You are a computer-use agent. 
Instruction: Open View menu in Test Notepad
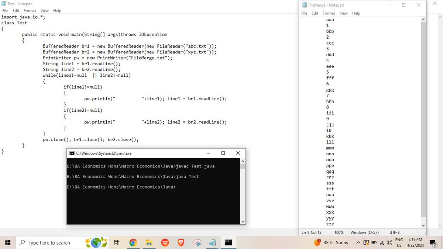45,11
